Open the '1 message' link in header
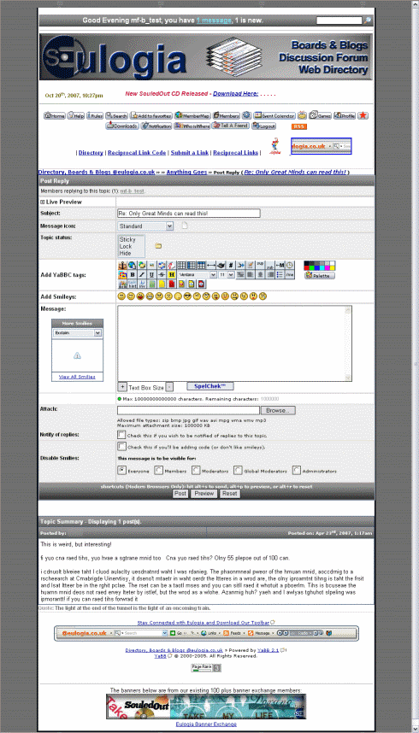The image size is (419, 733). coord(214,21)
